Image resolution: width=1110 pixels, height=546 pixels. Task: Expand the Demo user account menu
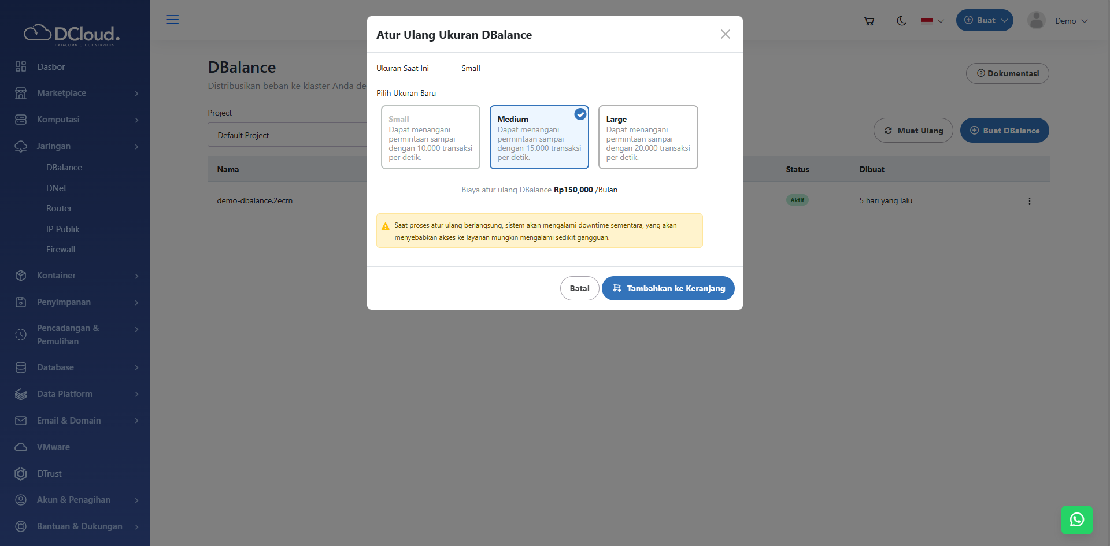(1058, 21)
